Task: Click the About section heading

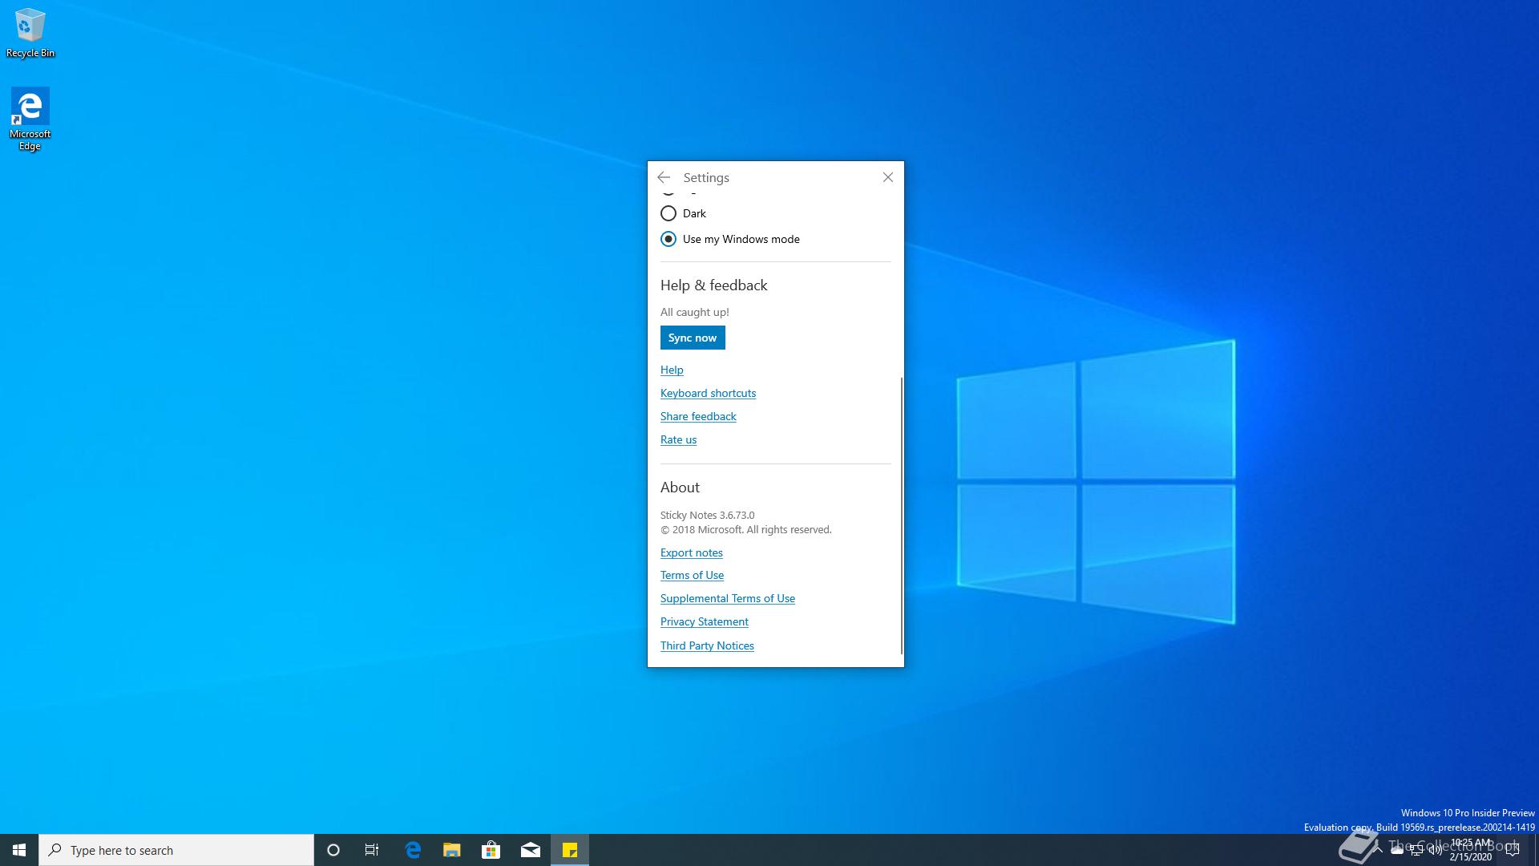Action: 680,488
